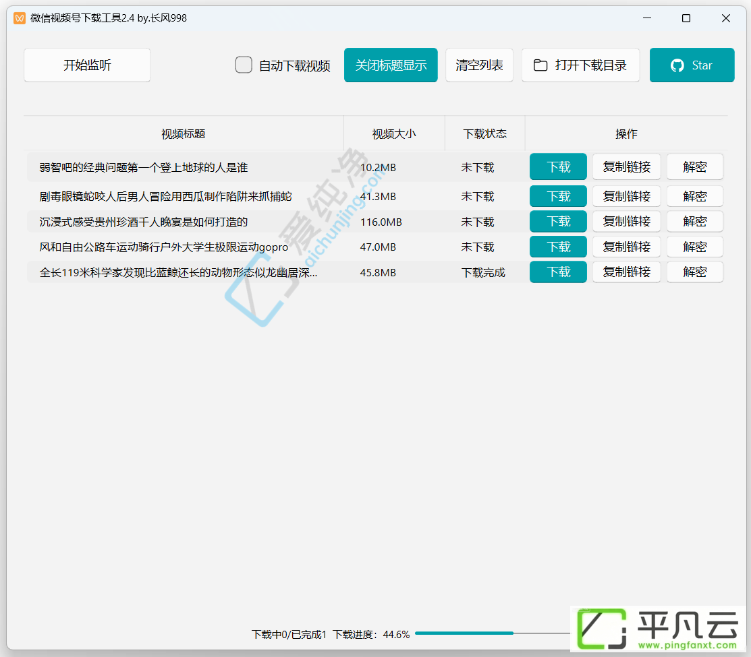751x657 pixels.
Task: Click 未下载 status in 116.0MB row
Action: [478, 222]
